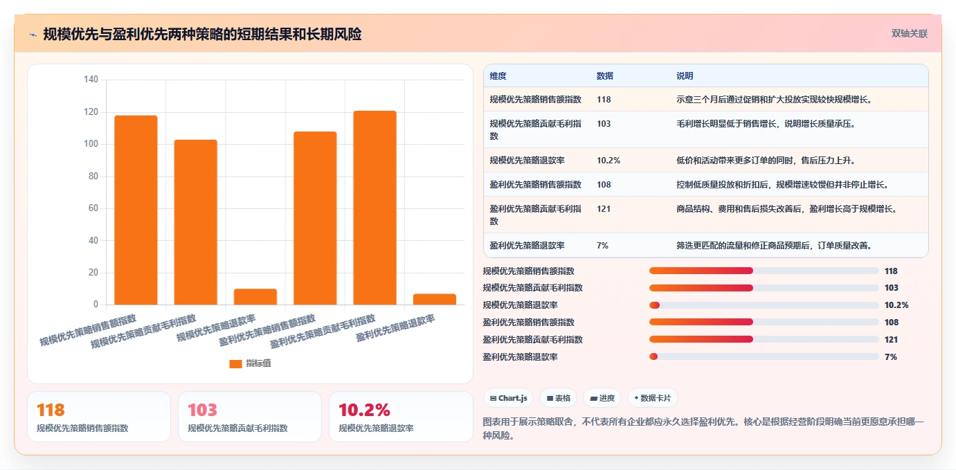Click the 数据卡片 tag chip
This screenshot has width=956, height=470.
[x=653, y=398]
